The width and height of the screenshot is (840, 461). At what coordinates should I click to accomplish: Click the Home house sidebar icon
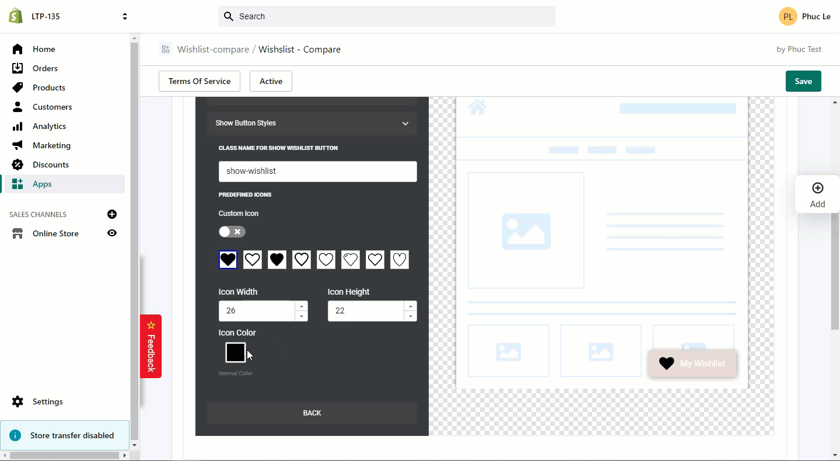point(17,49)
